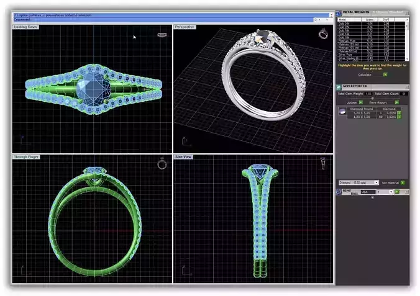Screen dimensions: 420x296
Task: Expand hidden options below Ring Rail bar
Action: pos(373,197)
